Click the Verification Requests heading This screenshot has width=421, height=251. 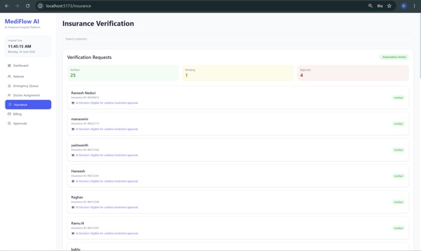(x=89, y=57)
